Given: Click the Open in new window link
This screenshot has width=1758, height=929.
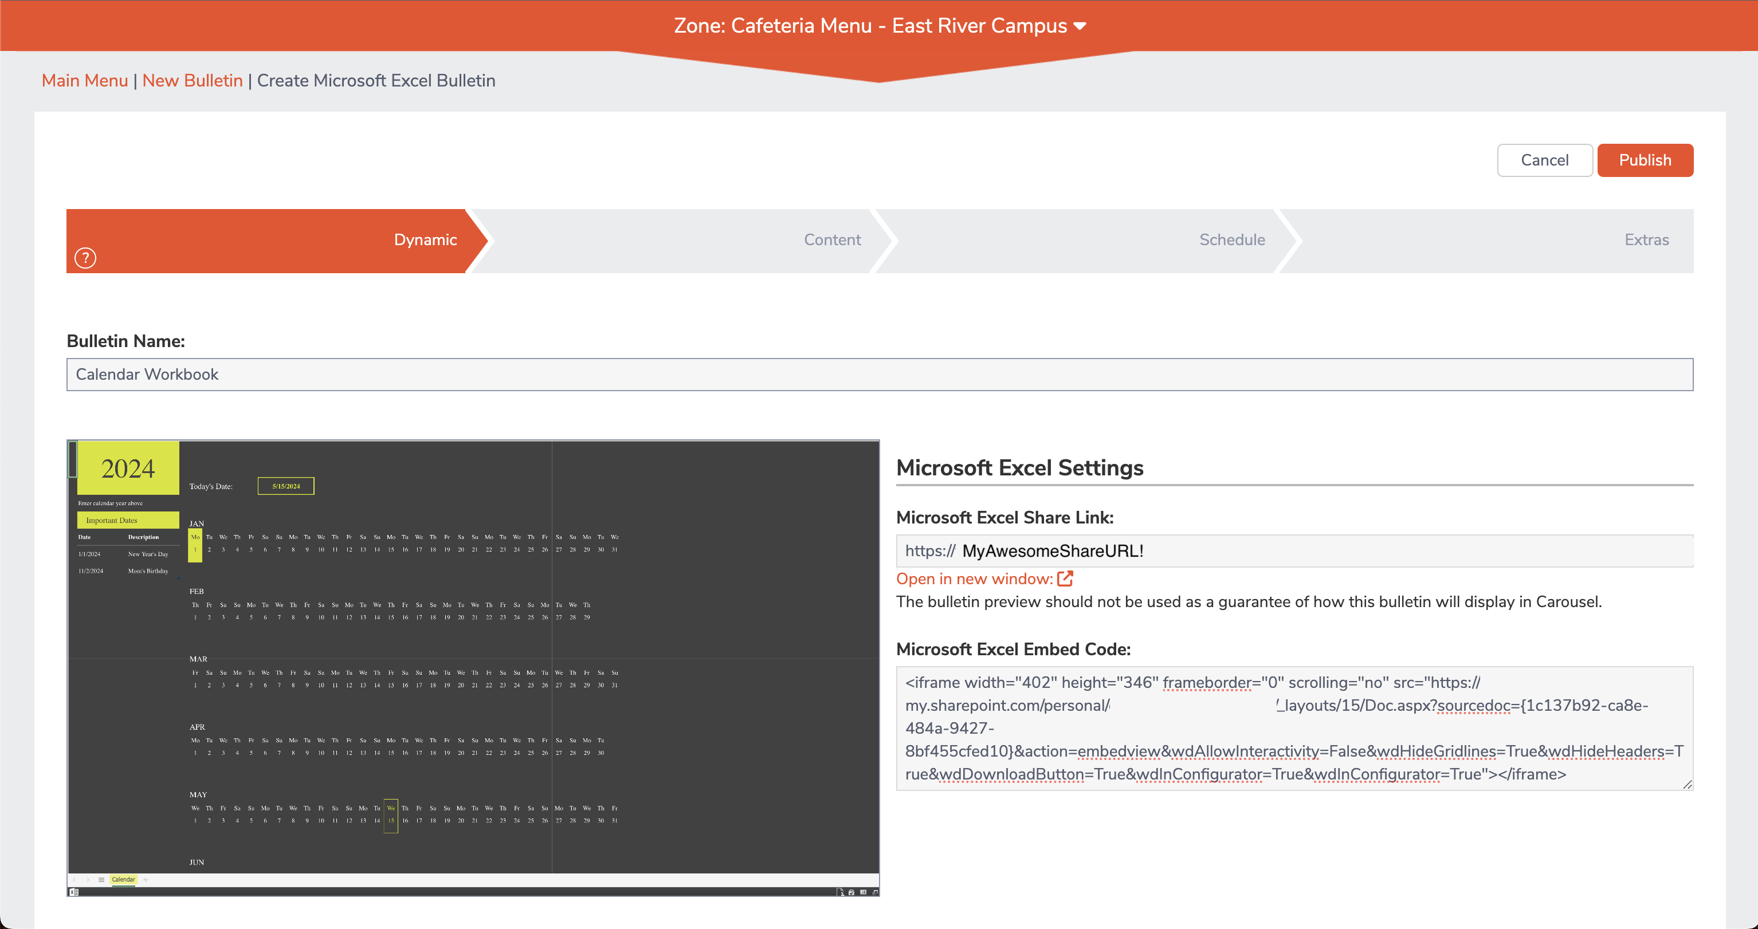Looking at the screenshot, I should [x=972, y=578].
